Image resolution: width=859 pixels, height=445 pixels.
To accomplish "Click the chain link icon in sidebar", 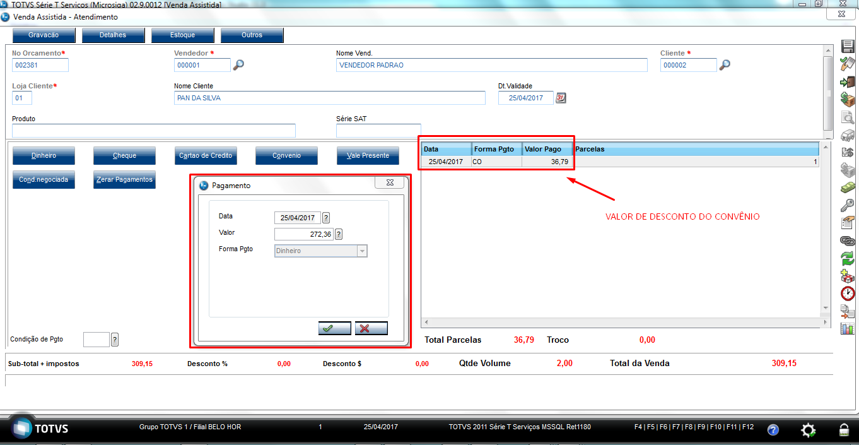I will click(x=848, y=240).
